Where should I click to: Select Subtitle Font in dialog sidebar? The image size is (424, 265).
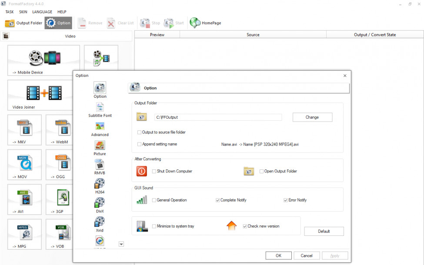[x=100, y=109]
